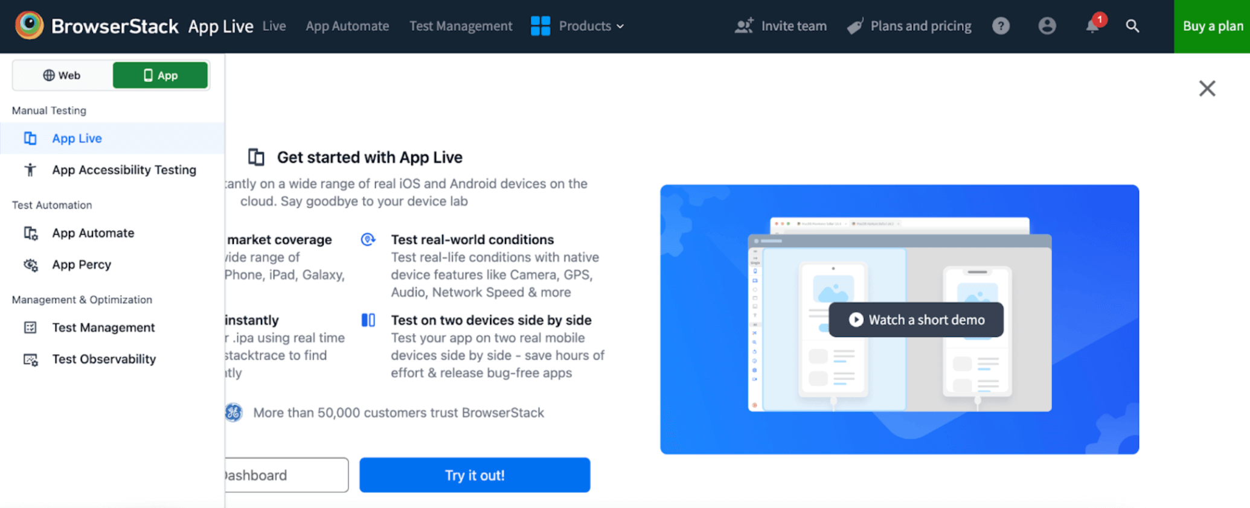This screenshot has height=508, width=1250.
Task: Click the Invite team people icon
Action: 744,26
